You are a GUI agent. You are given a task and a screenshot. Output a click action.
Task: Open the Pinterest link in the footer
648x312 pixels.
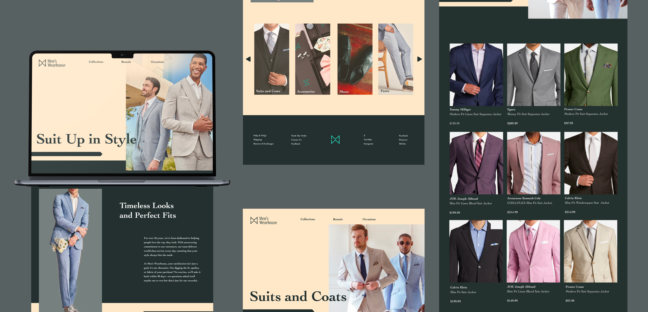[403, 140]
